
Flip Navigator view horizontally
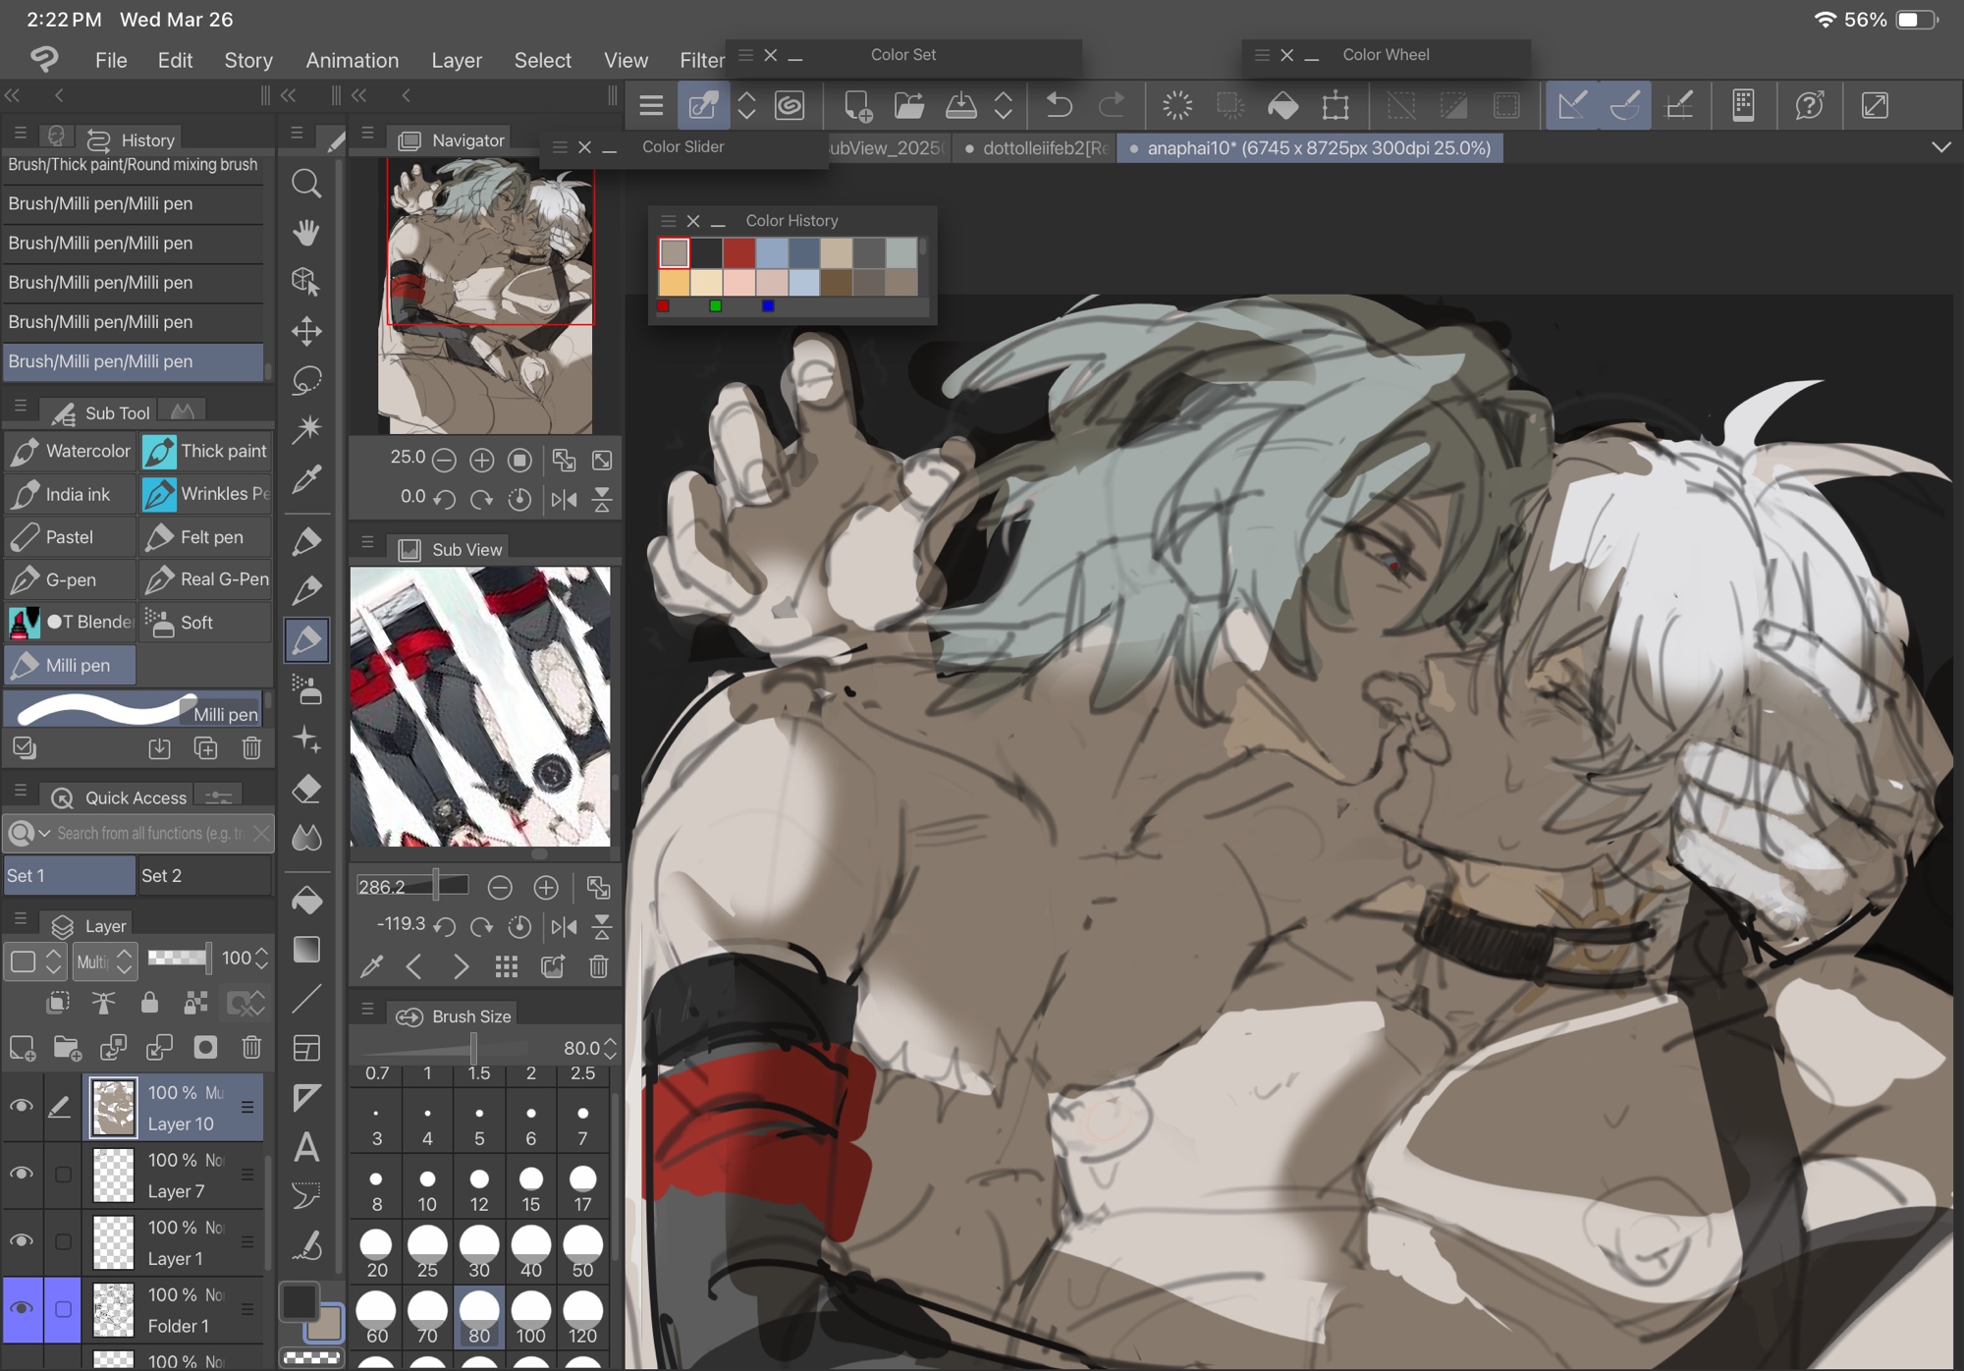coord(564,499)
